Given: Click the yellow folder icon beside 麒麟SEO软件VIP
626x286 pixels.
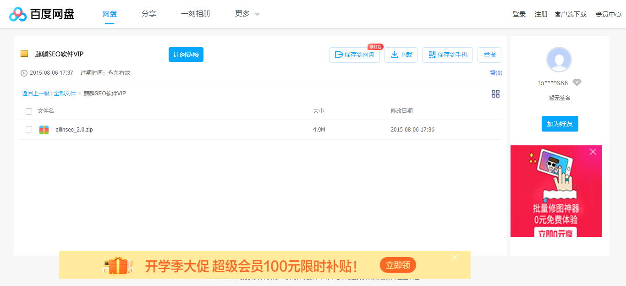Looking at the screenshot, I should click(24, 54).
